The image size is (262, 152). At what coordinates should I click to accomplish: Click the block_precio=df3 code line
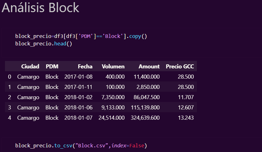[x=81, y=36]
